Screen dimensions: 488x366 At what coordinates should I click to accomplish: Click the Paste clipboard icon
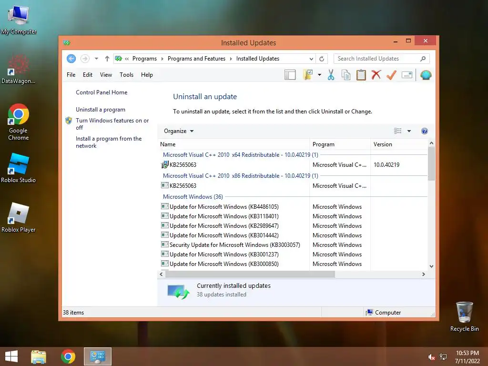(361, 75)
